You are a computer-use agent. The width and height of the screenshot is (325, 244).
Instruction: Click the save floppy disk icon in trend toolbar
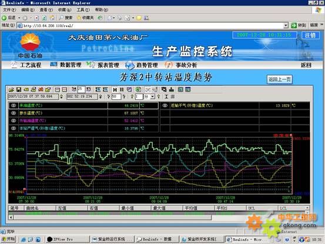point(19,89)
